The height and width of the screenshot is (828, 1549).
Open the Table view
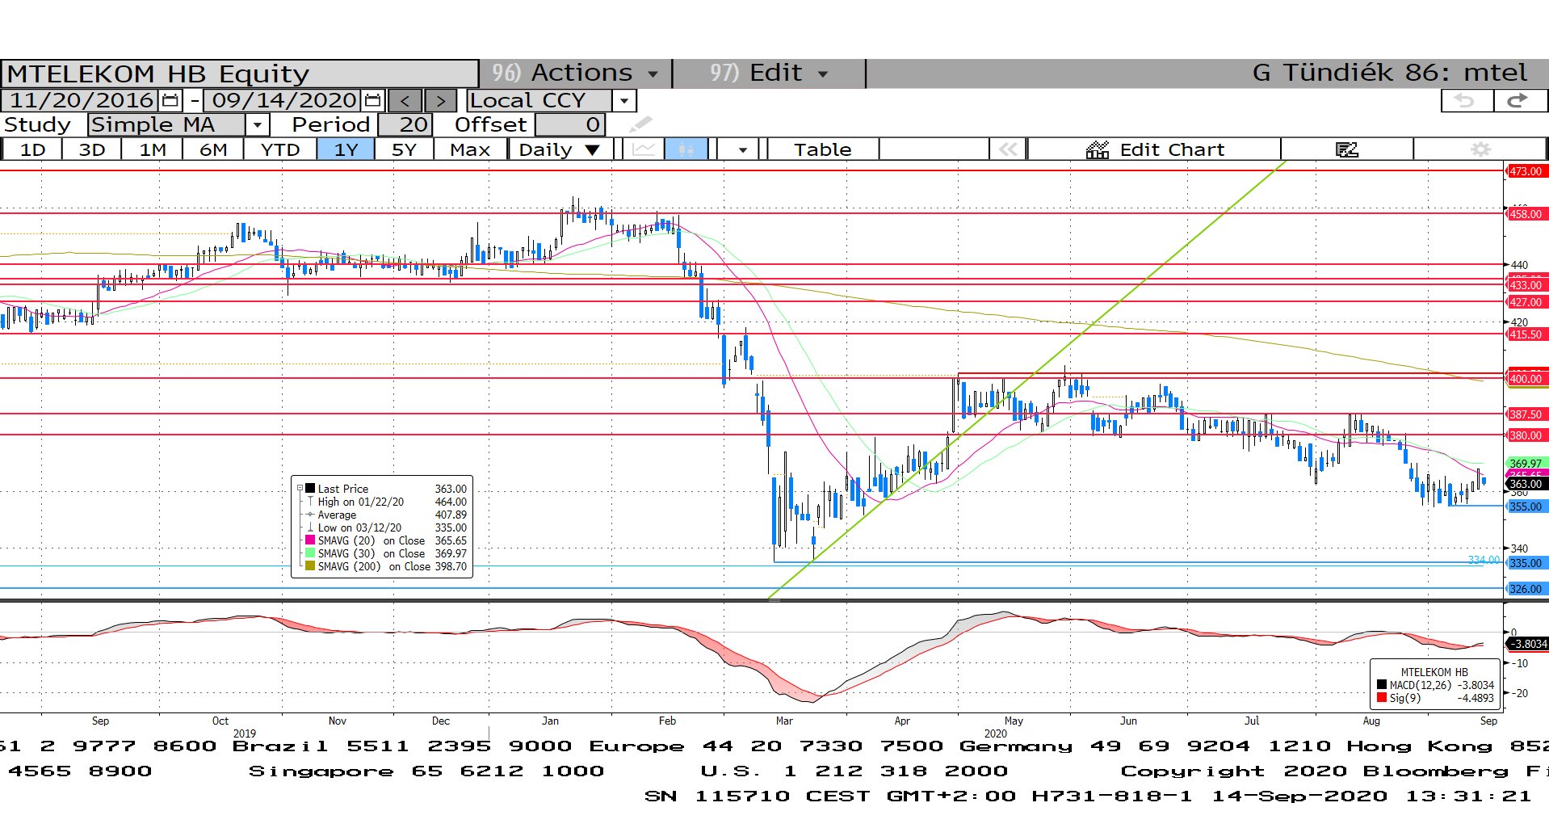(x=822, y=149)
